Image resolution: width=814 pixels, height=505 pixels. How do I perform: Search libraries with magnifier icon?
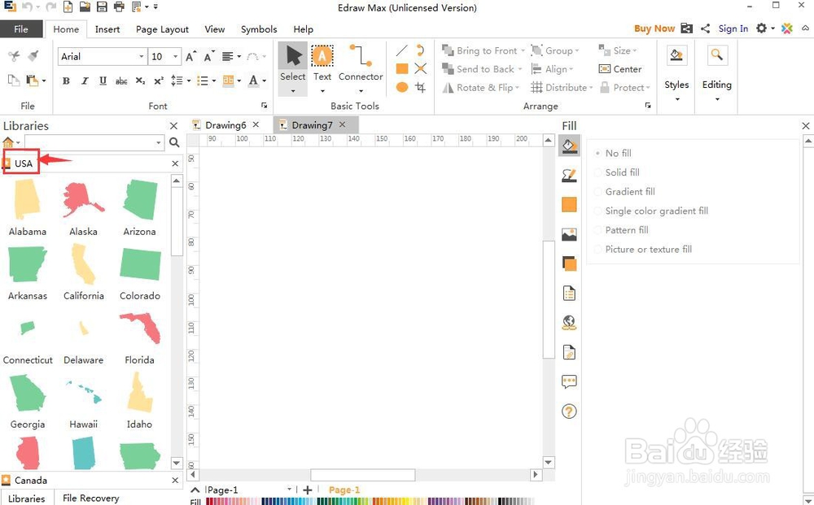click(174, 142)
